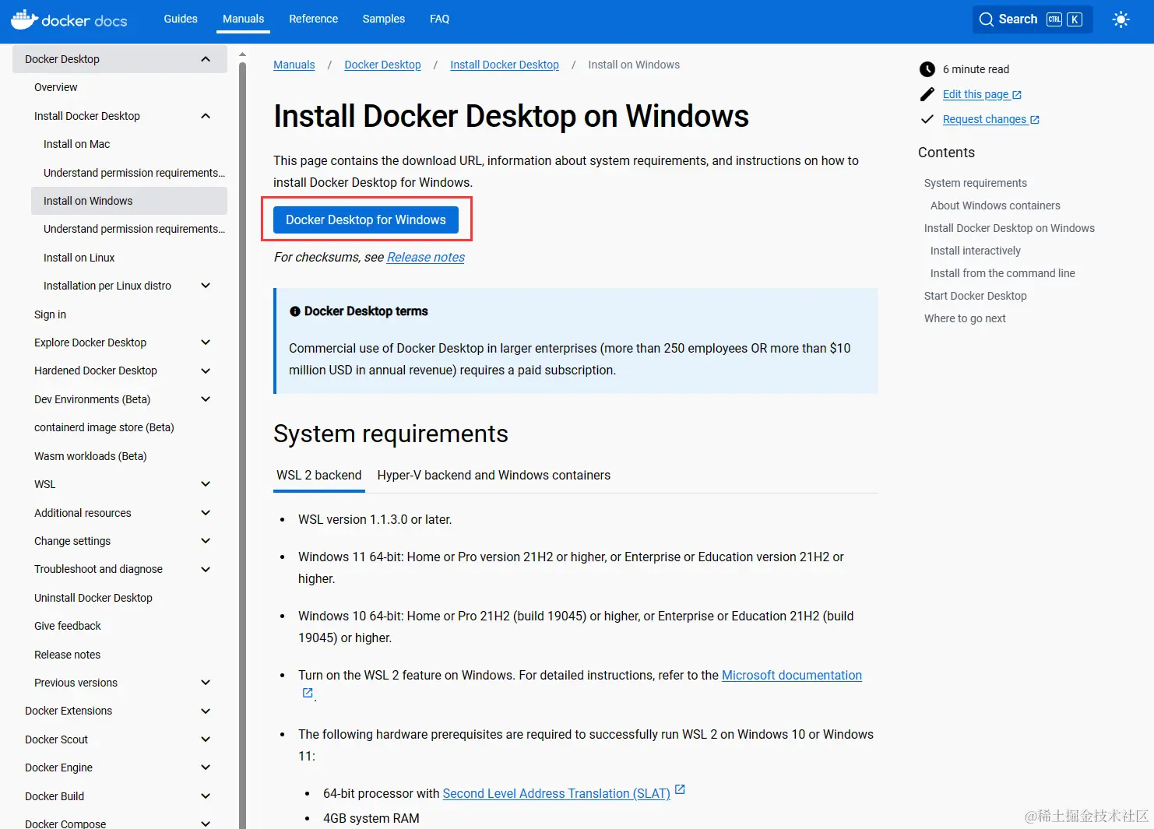The height and width of the screenshot is (829, 1154).
Task: Collapse the Install Docker Desktop subsection
Action: [206, 116]
